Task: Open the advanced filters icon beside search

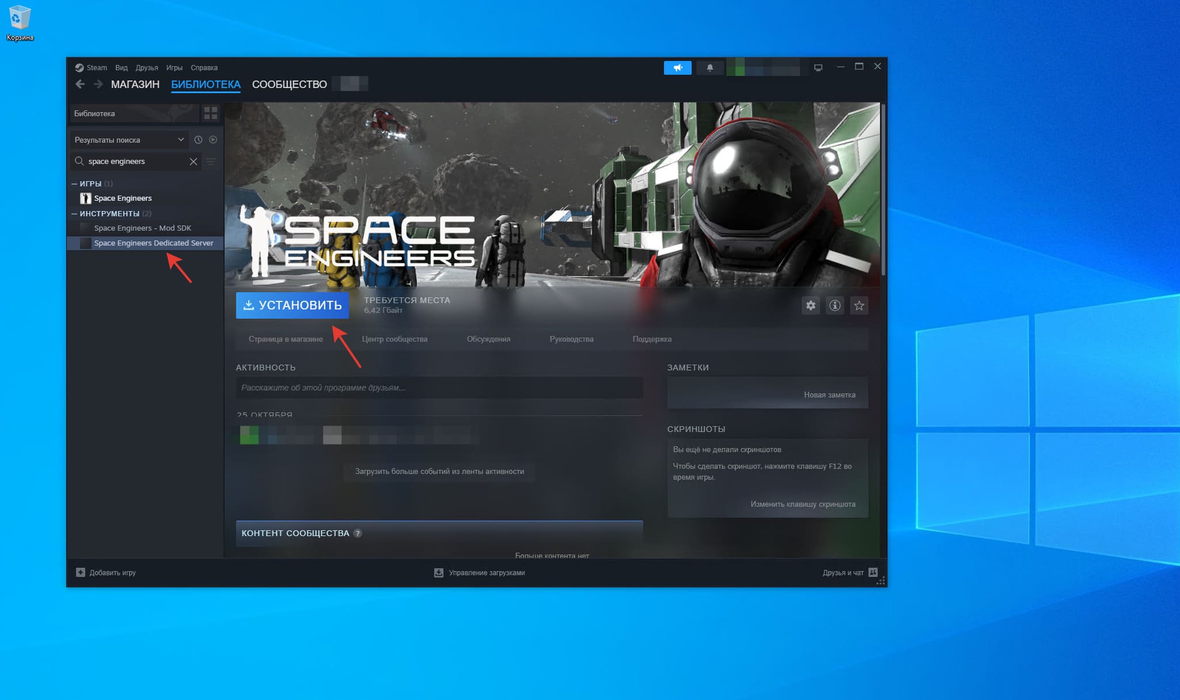Action: point(211,162)
